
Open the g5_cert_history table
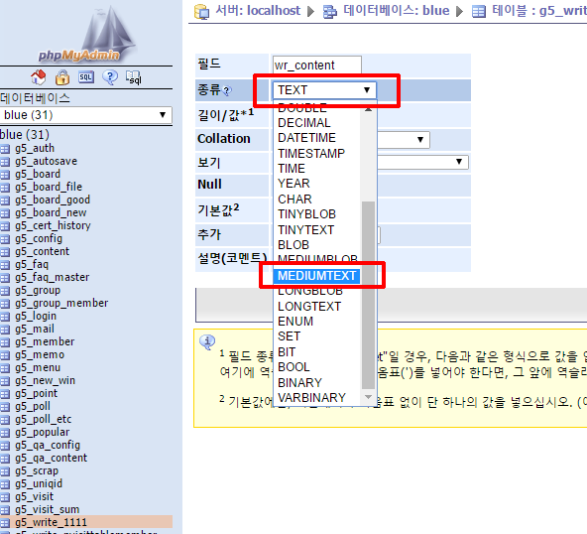53,225
